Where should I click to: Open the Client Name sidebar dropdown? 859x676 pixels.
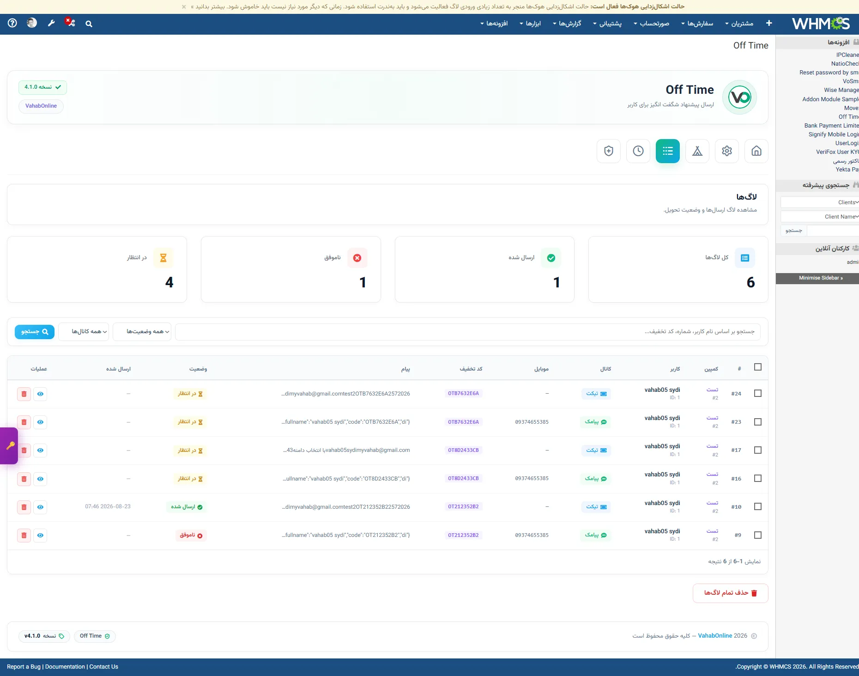click(x=820, y=217)
